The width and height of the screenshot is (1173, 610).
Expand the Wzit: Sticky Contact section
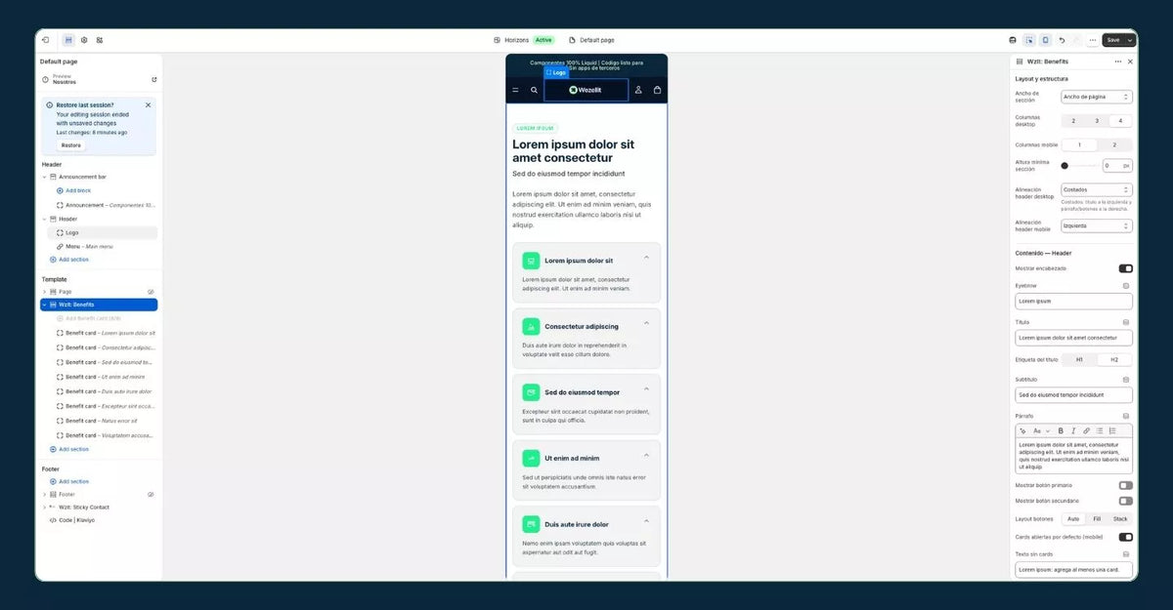pyautogui.click(x=44, y=508)
